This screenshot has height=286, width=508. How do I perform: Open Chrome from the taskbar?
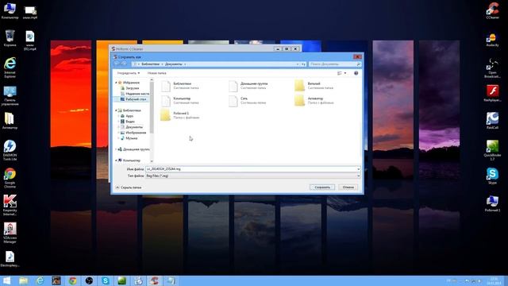click(72, 280)
